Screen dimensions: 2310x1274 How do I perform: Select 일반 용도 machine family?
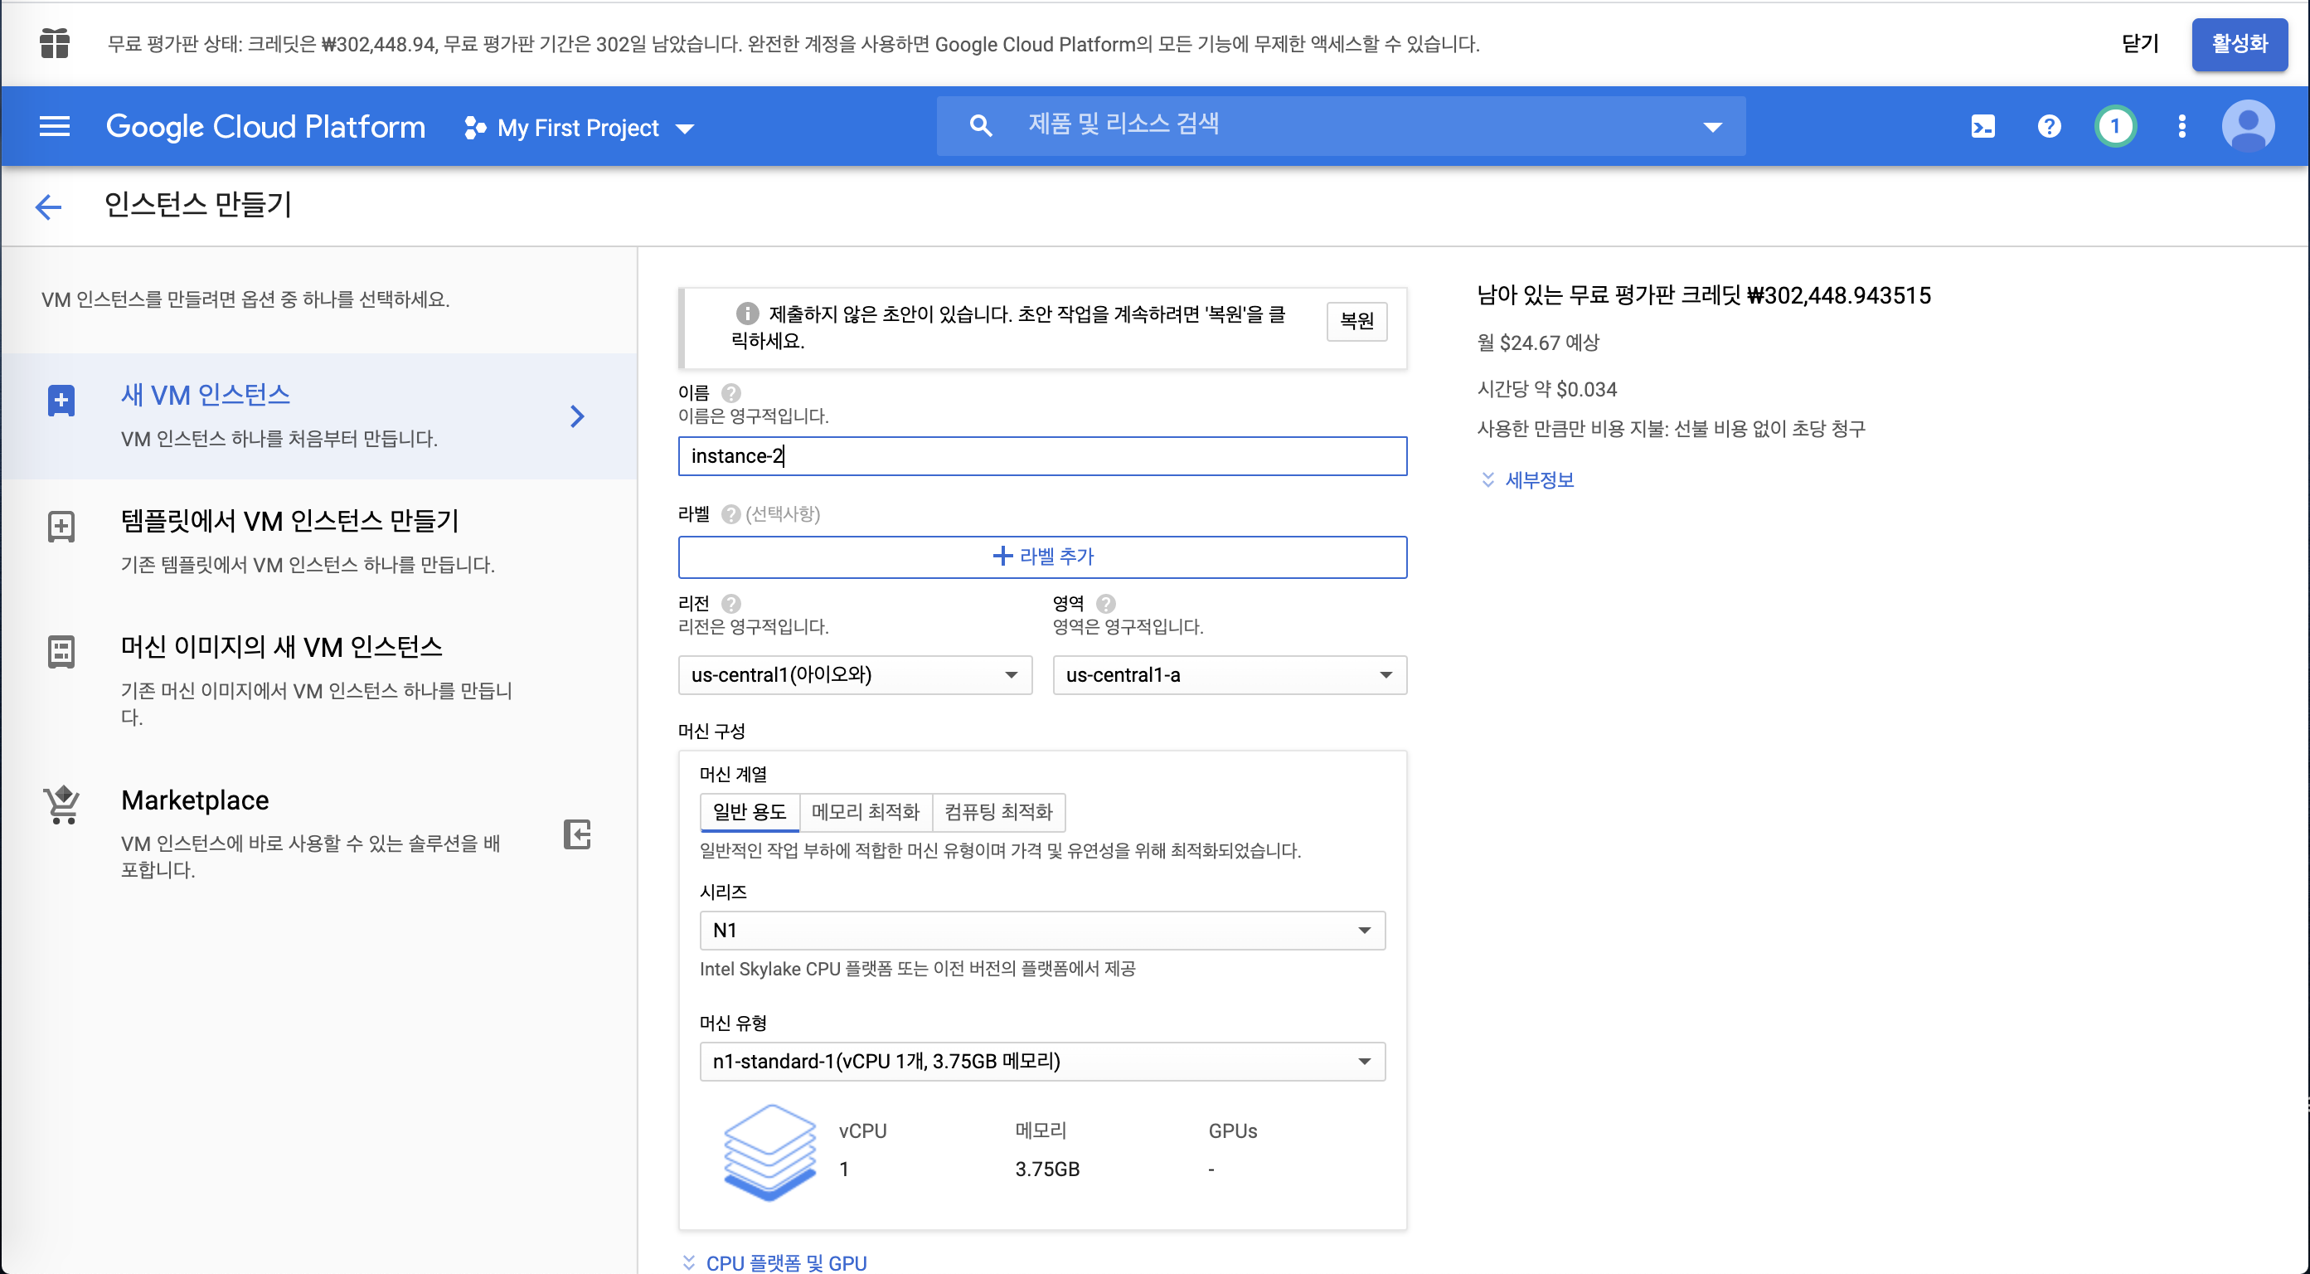(x=749, y=812)
